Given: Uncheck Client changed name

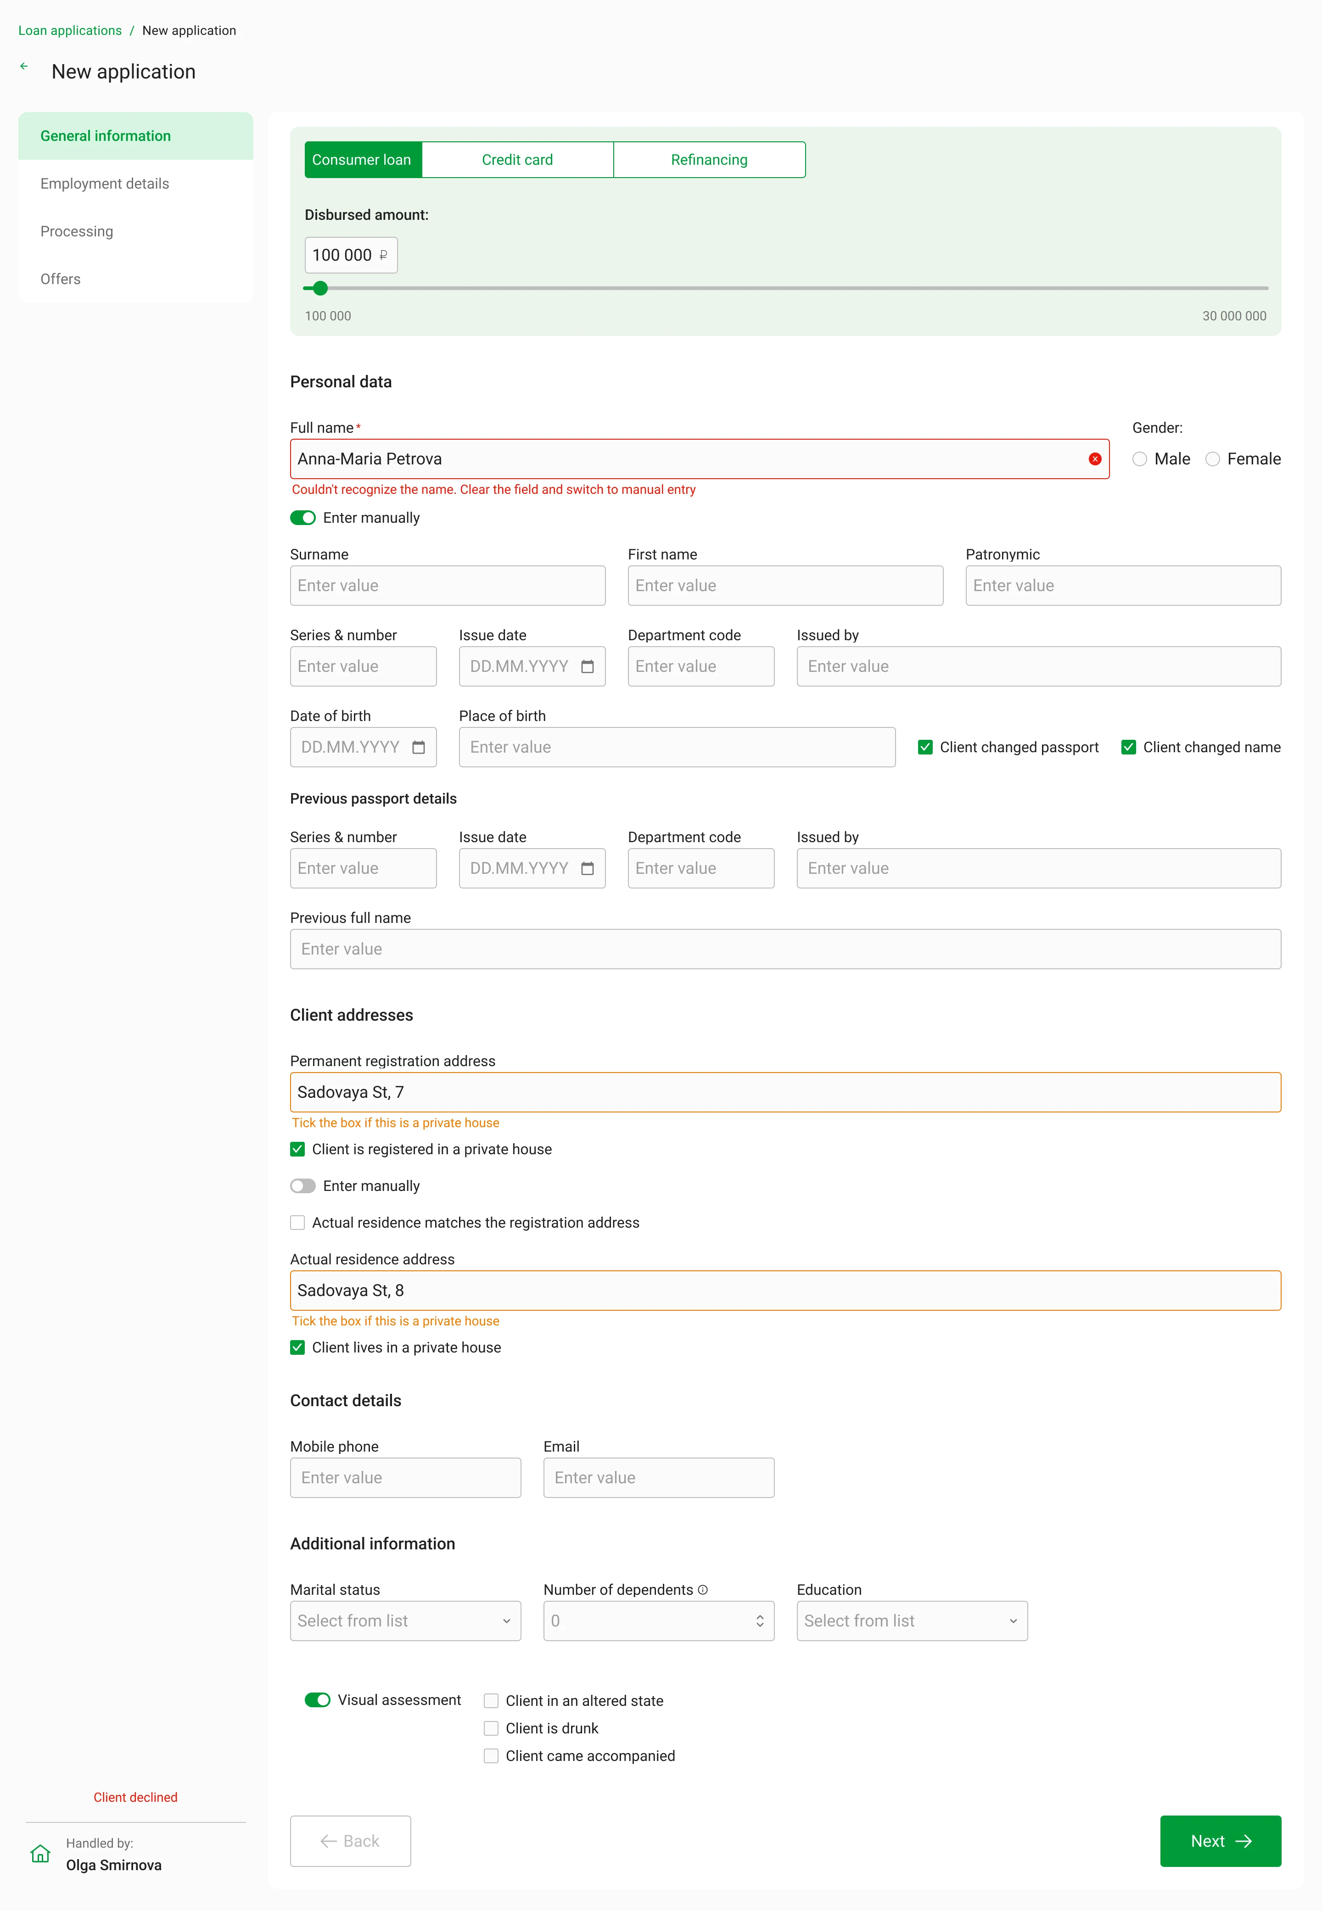Looking at the screenshot, I should tap(1128, 747).
